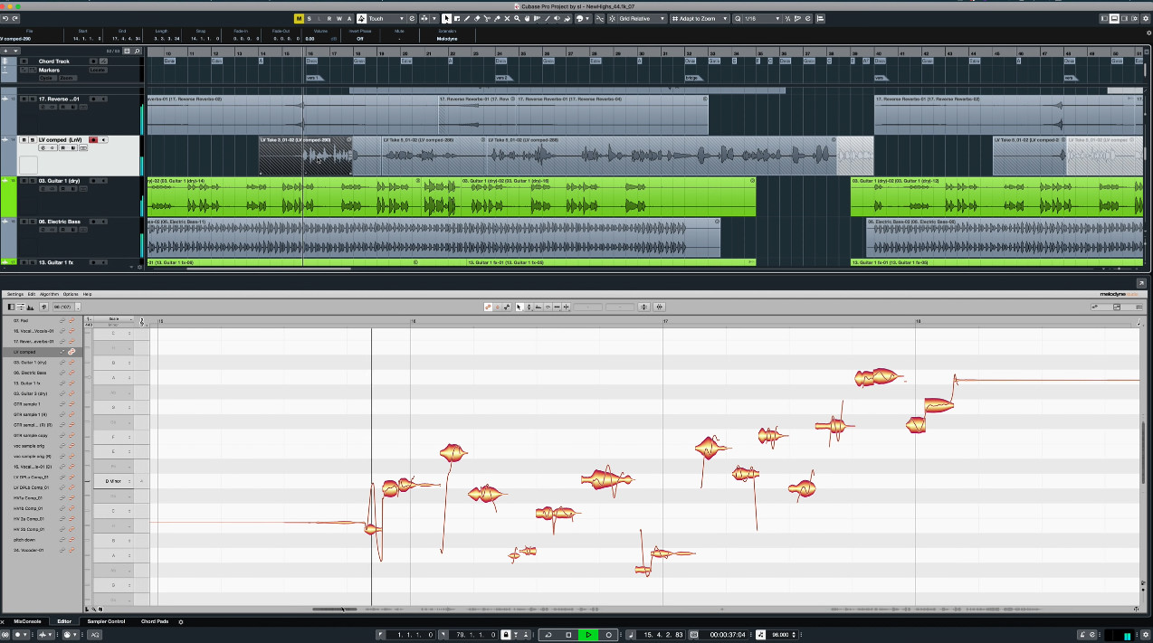Click the Mute (M) button in Cubase toolbar
This screenshot has height=643, width=1153.
[299, 18]
